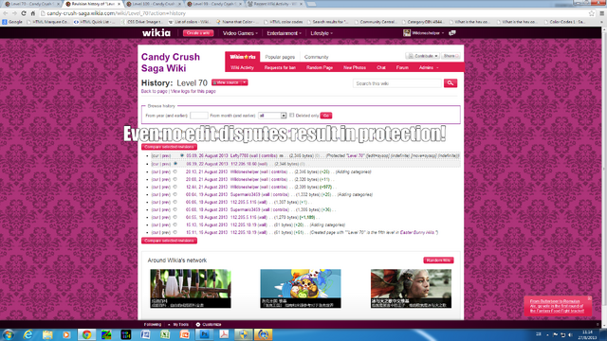Open Adobe Reader from the taskbar

(224, 334)
